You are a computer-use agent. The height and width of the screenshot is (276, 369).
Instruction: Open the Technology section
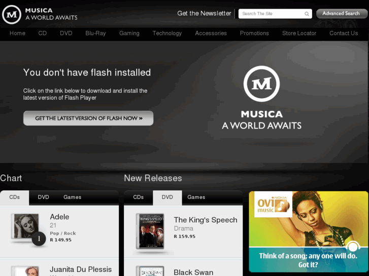coord(167,33)
